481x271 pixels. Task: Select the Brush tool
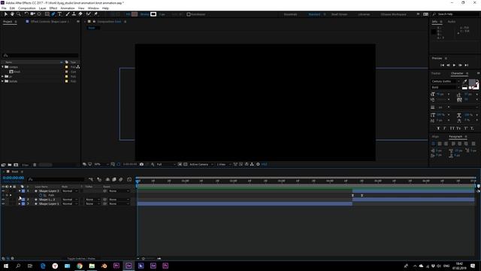[68, 14]
